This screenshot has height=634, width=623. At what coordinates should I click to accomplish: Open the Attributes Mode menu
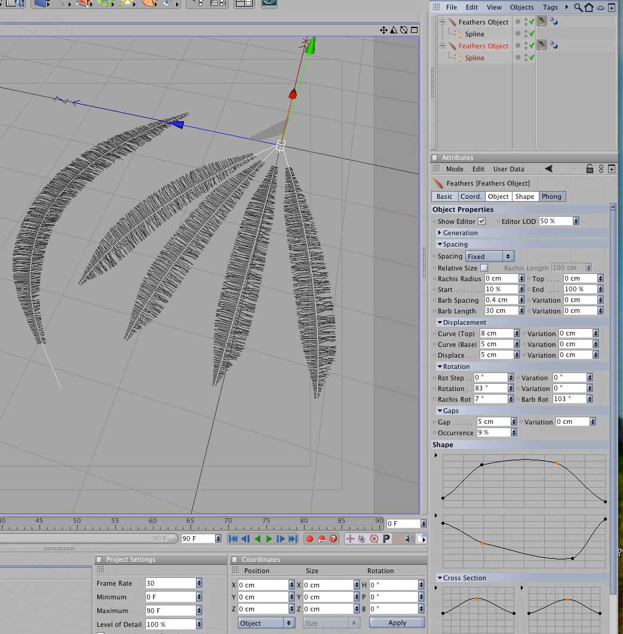[x=455, y=169]
